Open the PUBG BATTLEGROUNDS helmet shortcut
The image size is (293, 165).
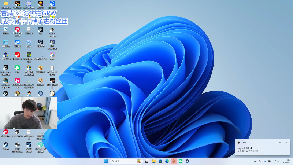click(17, 147)
